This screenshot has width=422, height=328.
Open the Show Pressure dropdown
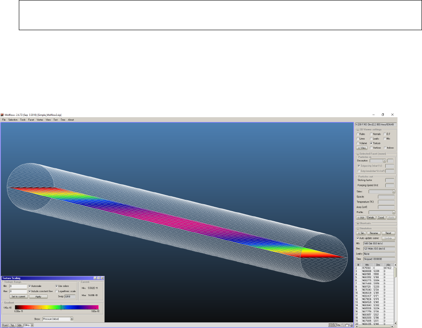click(x=72, y=319)
